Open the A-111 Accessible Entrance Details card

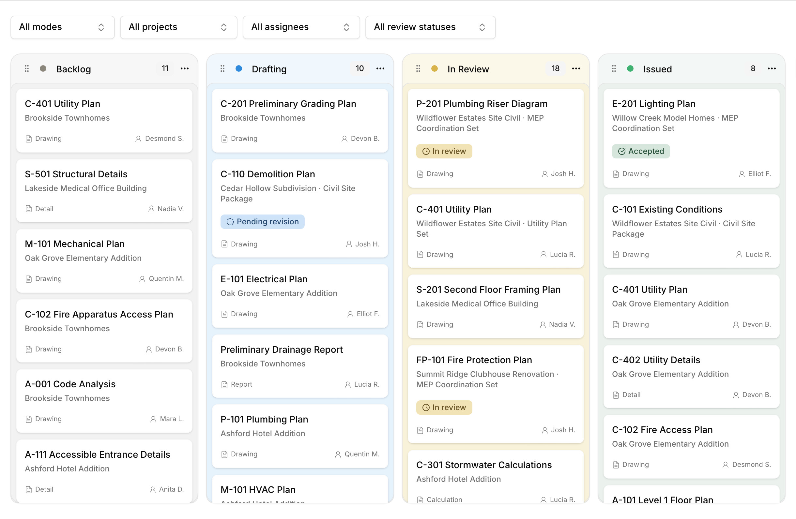(104, 471)
